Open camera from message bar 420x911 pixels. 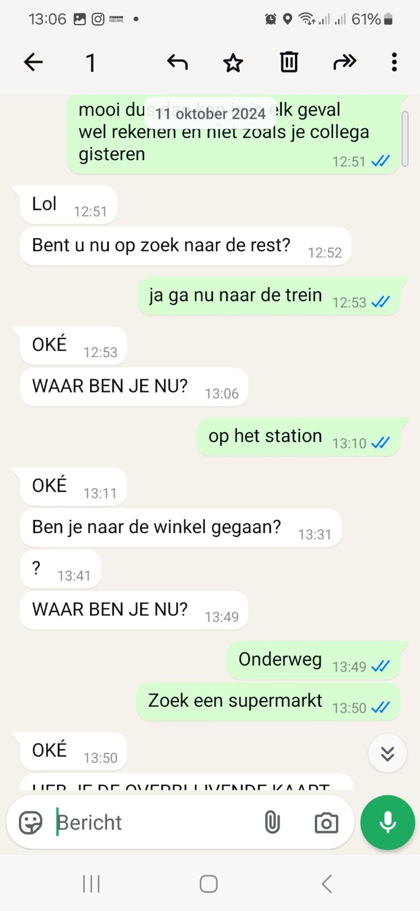coord(326,822)
